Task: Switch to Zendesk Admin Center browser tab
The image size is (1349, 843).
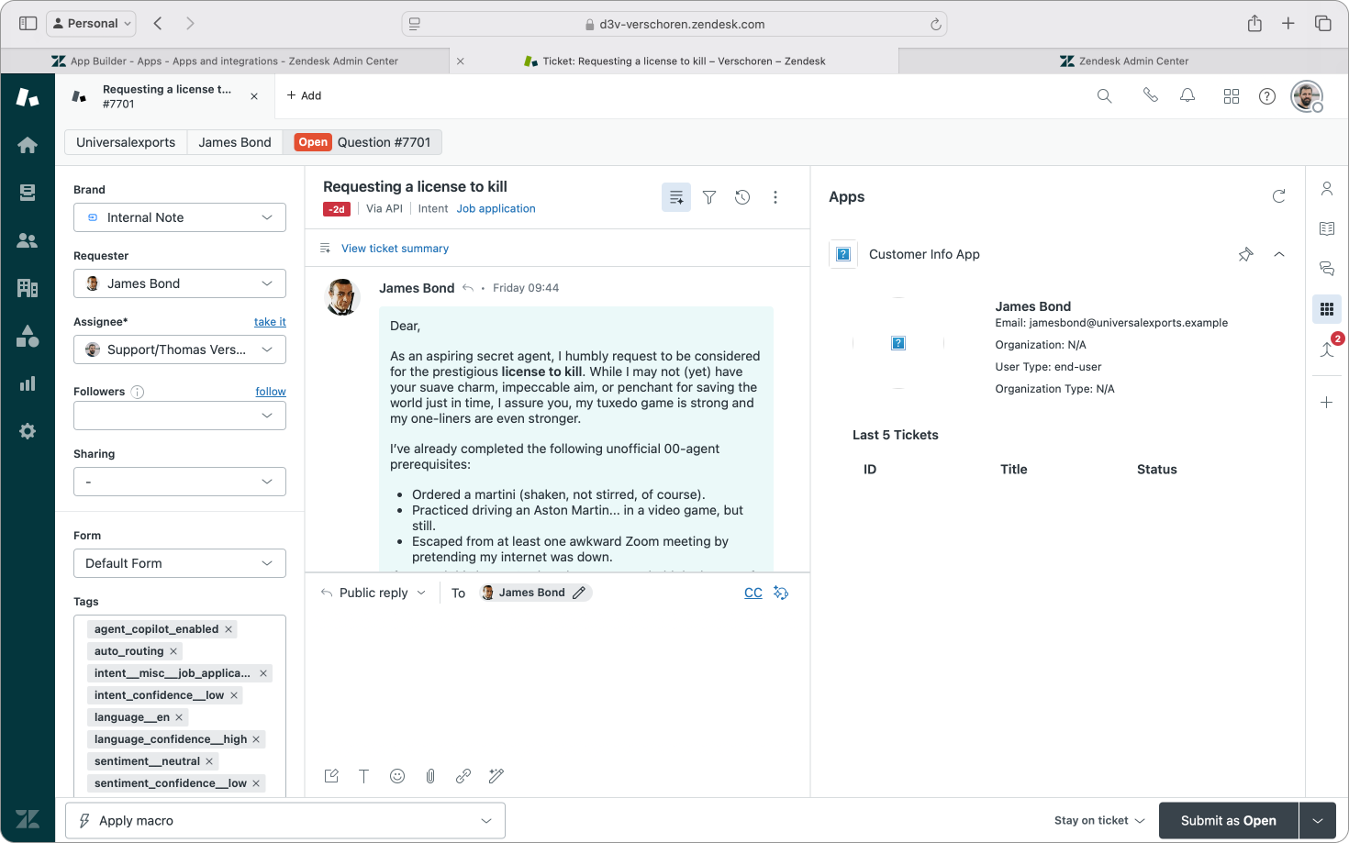Action: pos(1124,61)
